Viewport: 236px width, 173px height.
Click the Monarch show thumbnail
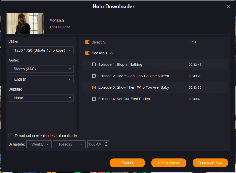pyautogui.click(x=25, y=24)
